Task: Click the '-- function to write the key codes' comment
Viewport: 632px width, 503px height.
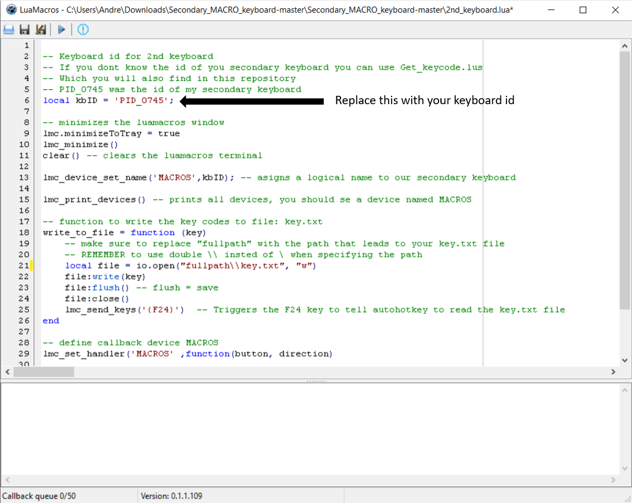Action: pos(183,221)
